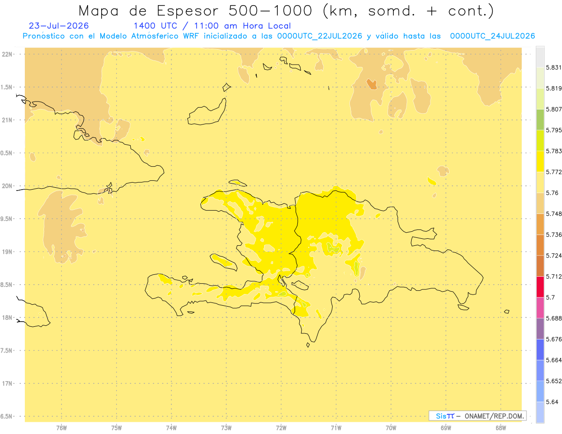Click the legend value 5.807
The width and height of the screenshot is (562, 434).
(x=554, y=109)
